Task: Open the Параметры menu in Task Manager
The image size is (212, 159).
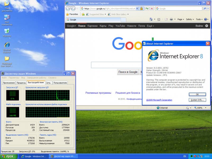Action: coord(14,78)
